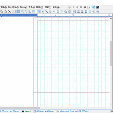Screen dimensions: 113x113
Task: Click the circled T icon
Action: tap(90, 12)
